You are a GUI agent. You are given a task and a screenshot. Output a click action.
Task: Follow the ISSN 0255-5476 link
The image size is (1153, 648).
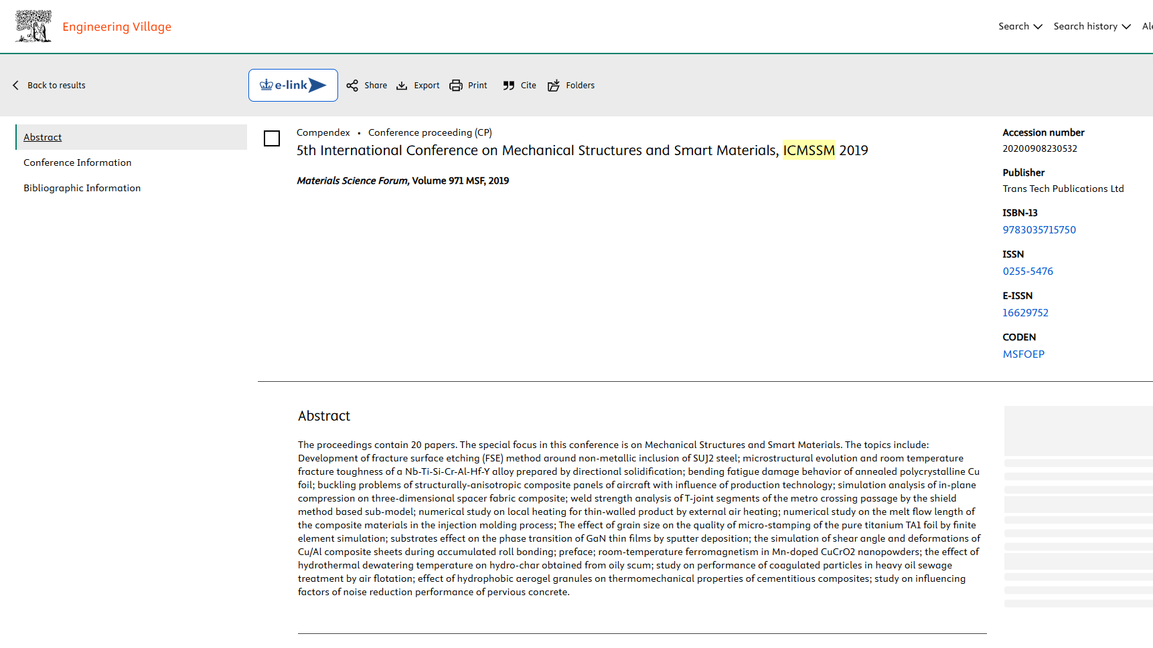coord(1028,272)
